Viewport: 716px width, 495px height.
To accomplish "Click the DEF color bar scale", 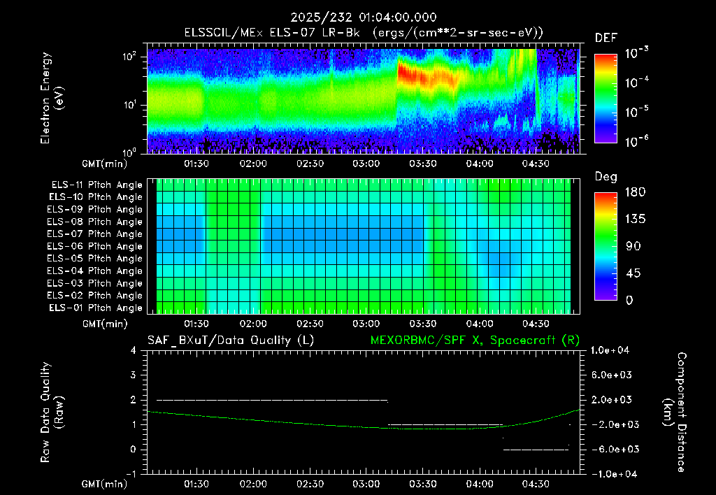I will click(606, 99).
